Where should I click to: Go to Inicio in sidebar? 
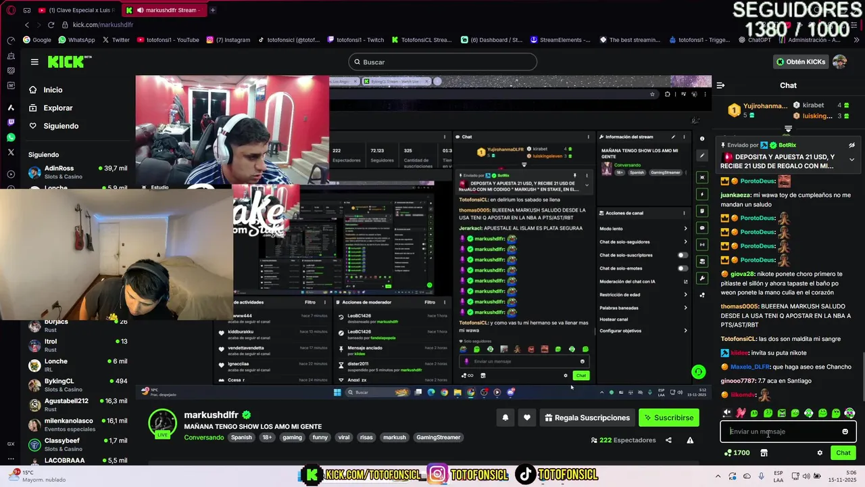coord(46,90)
